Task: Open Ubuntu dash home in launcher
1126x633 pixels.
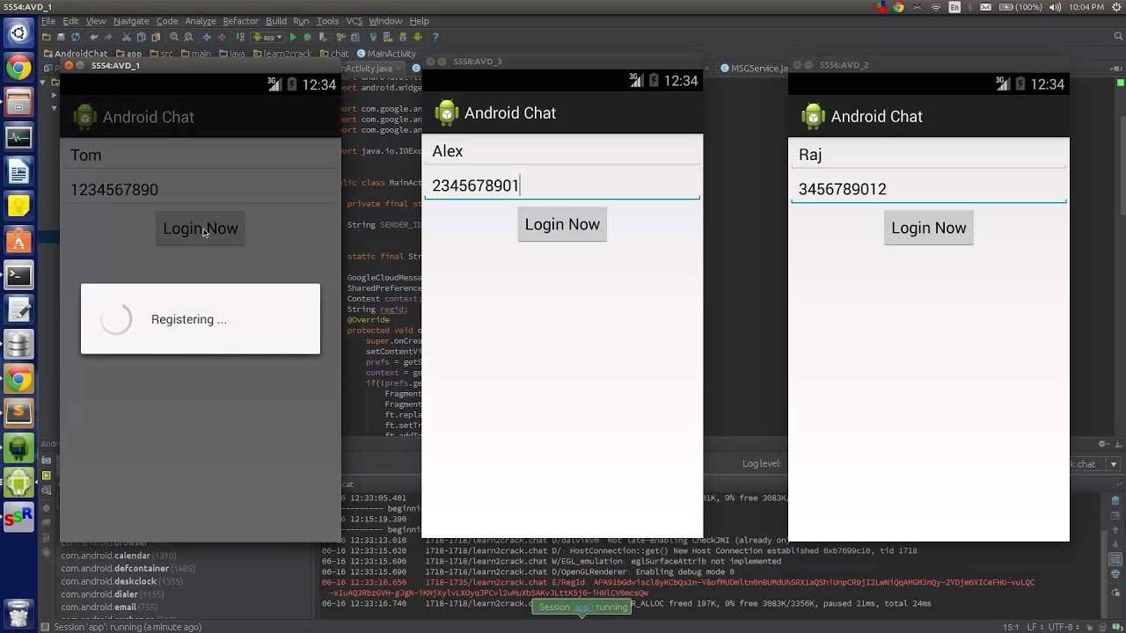Action: (18, 33)
